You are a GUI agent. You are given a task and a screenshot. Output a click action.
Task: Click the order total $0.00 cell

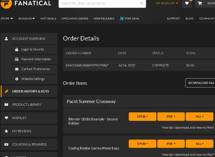[x=190, y=65]
